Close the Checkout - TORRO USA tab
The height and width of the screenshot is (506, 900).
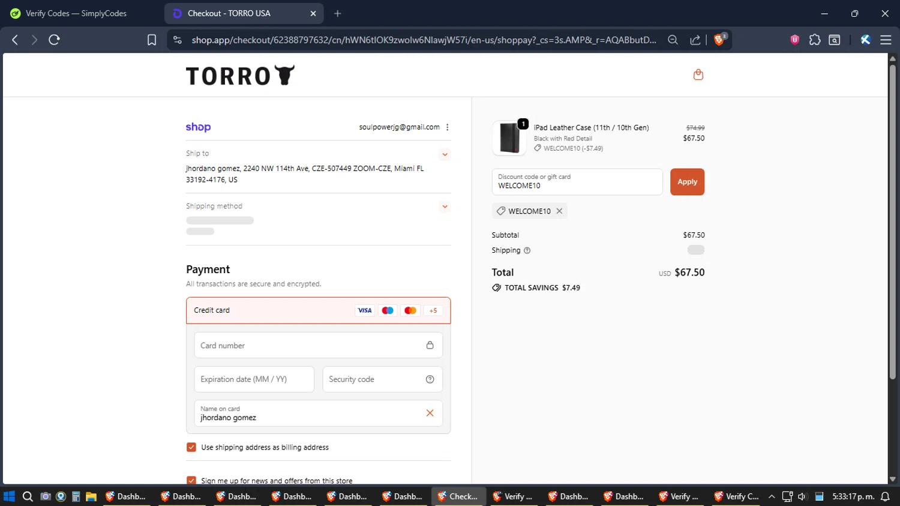tap(313, 13)
